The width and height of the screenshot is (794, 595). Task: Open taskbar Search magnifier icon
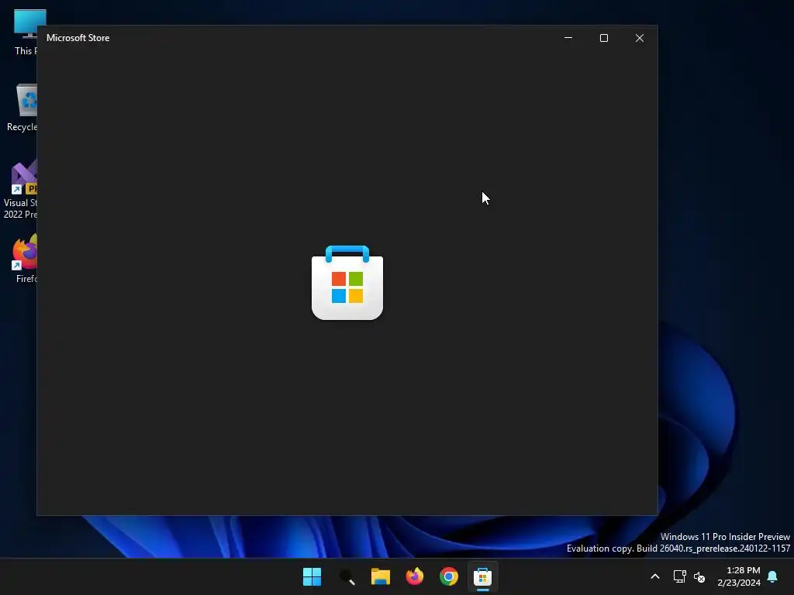click(x=347, y=576)
